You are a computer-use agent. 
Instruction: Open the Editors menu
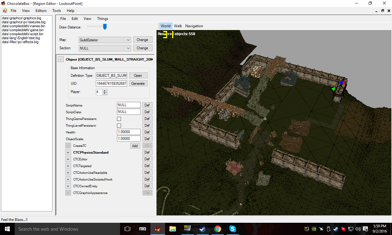coord(41,11)
